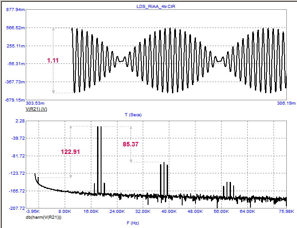Click the -39.72 dB scale value
297x228 pixels.
coord(18,138)
